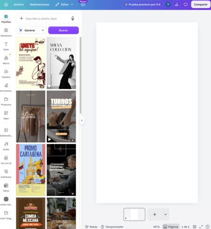
Task: Start Prueba premium por 0 € trial
Action: click(x=143, y=5)
